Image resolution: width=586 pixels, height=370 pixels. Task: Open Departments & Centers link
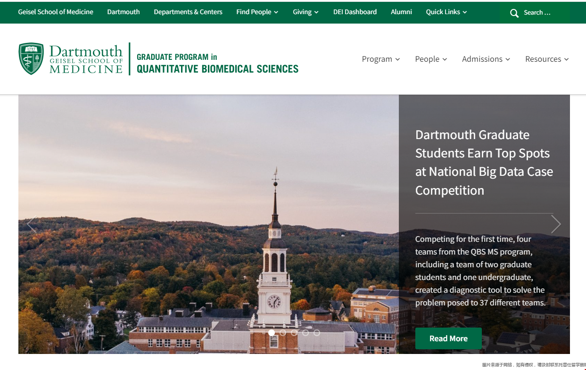coord(188,12)
